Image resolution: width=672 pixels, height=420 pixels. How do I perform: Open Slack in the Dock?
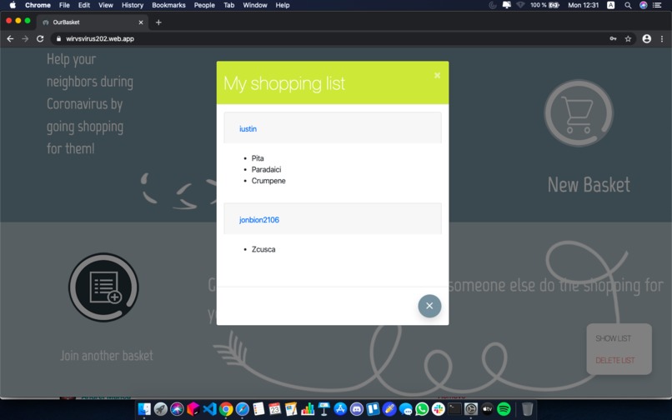(x=438, y=409)
